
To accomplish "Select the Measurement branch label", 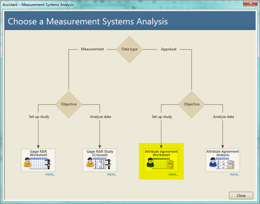I will click(92, 49).
